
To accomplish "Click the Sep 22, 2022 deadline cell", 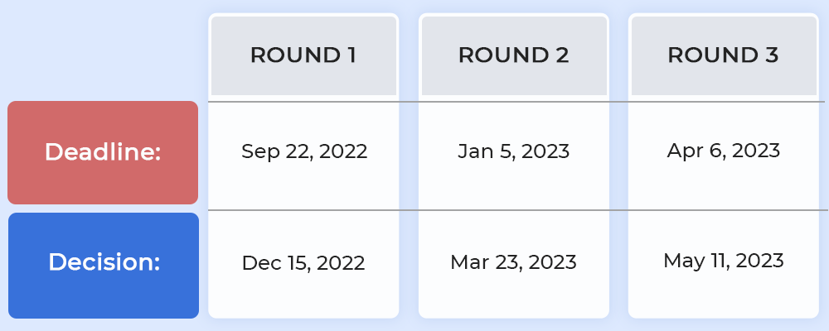I will pyautogui.click(x=304, y=151).
